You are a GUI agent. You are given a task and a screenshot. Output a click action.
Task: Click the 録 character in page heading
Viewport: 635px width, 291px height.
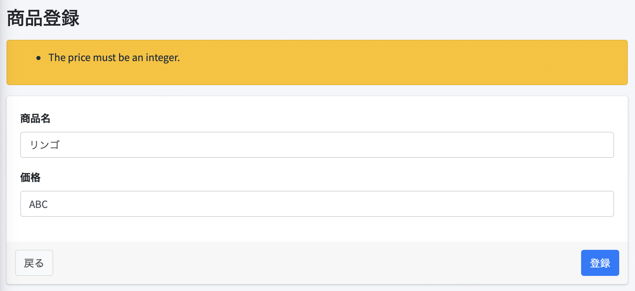pyautogui.click(x=71, y=18)
